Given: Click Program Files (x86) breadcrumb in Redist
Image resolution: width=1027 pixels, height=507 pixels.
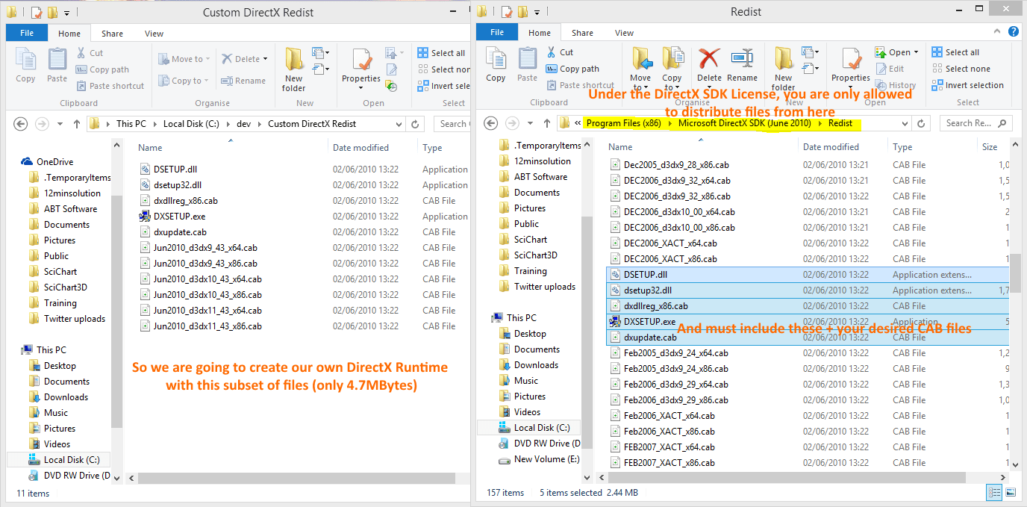Looking at the screenshot, I should (623, 123).
